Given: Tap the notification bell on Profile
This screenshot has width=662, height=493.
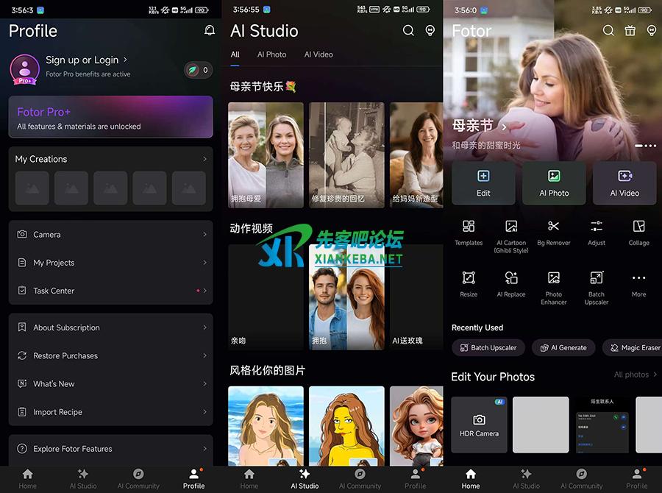Looking at the screenshot, I should [x=210, y=30].
